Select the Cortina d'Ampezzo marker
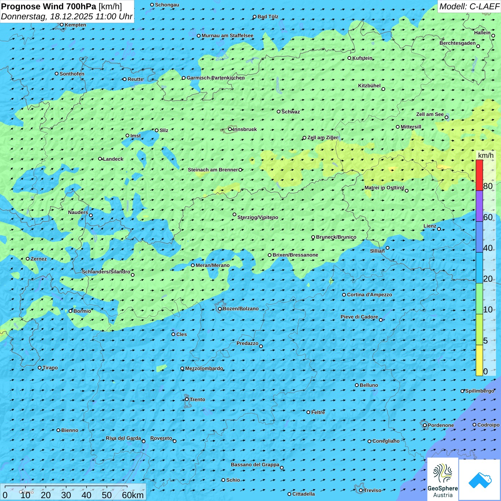 coord(344,295)
